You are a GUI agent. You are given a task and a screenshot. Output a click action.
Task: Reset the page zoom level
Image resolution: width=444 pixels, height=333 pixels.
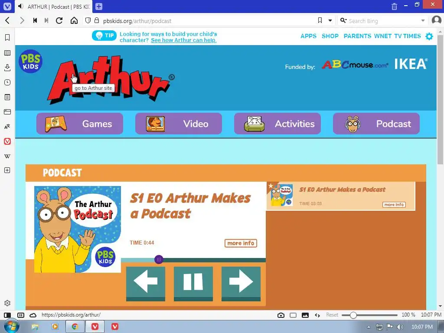coord(332,315)
